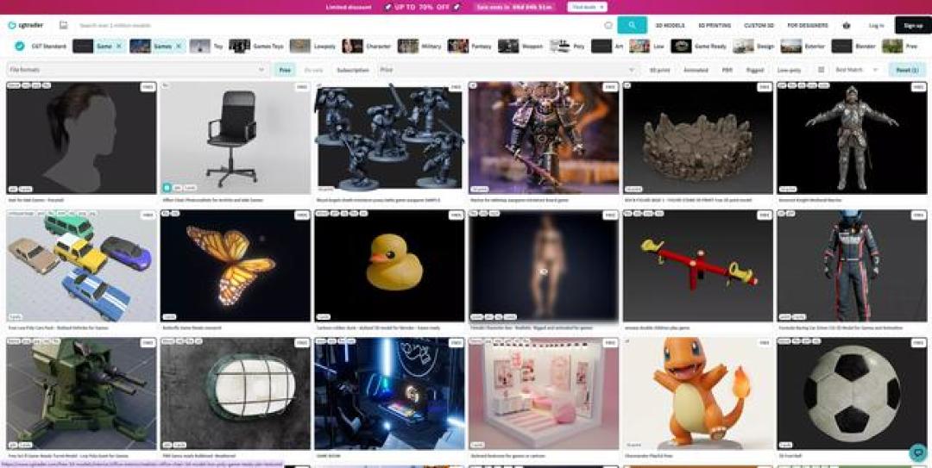Click the teal magnifier search button
The width and height of the screenshot is (932, 468).
(632, 25)
